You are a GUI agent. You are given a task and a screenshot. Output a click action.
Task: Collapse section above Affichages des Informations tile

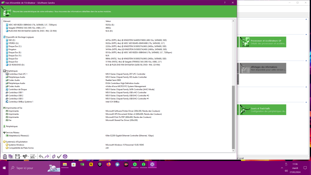coord(306,61)
